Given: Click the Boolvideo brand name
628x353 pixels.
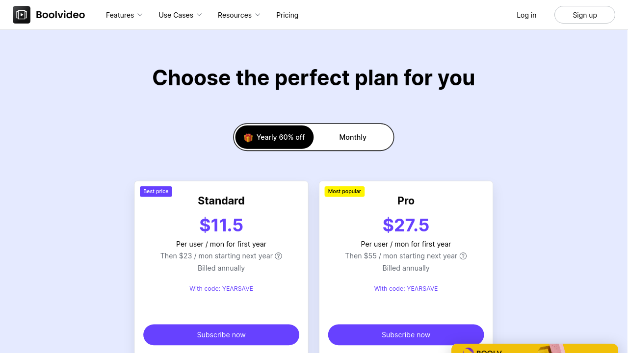Looking at the screenshot, I should tap(60, 15).
